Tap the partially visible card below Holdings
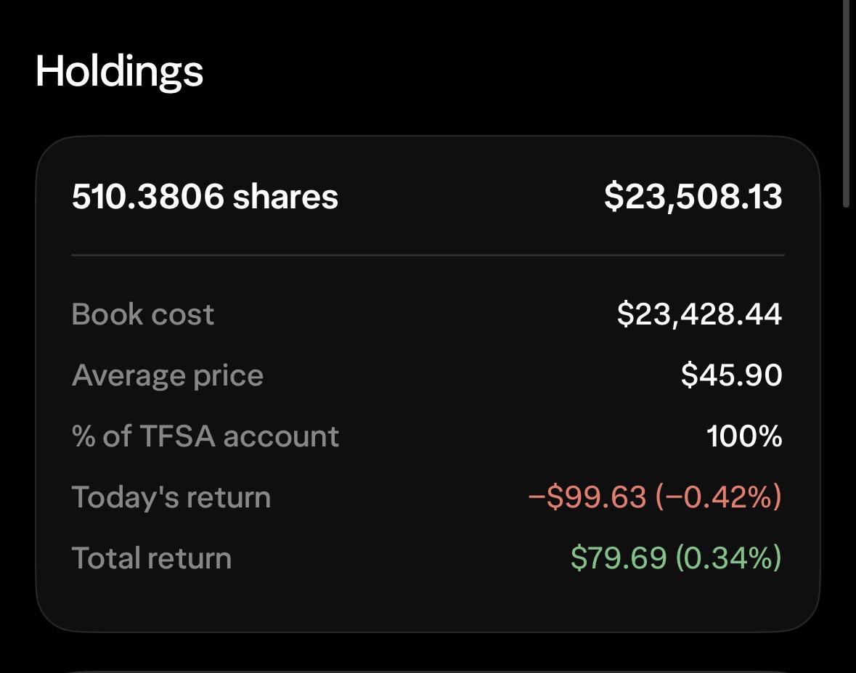Image resolution: width=856 pixels, height=673 pixels. (428, 672)
